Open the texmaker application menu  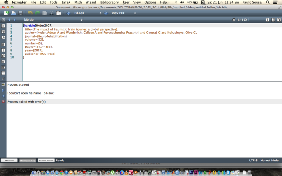[19, 2]
